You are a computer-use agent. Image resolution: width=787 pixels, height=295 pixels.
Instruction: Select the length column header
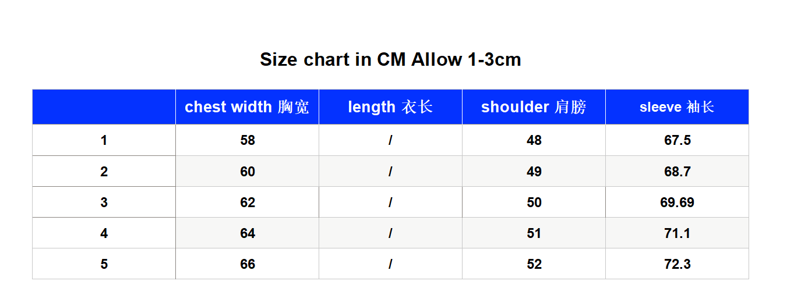click(390, 107)
